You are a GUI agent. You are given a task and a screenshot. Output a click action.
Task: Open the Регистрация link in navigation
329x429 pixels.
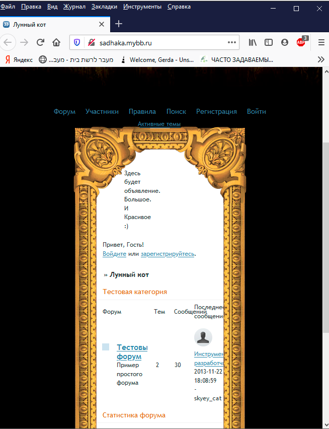[216, 111]
